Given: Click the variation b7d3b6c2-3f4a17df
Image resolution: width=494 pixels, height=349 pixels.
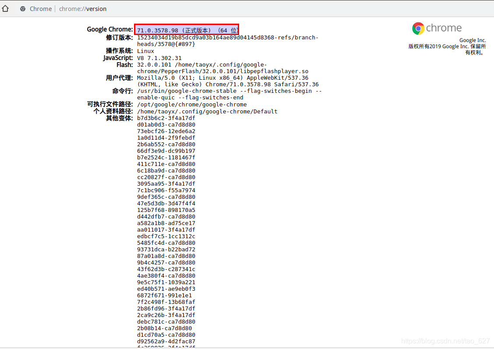Looking at the screenshot, I should [x=166, y=118].
